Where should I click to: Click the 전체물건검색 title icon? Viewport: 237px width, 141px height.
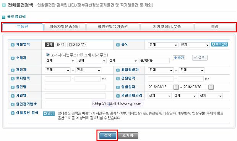coord(4,5)
